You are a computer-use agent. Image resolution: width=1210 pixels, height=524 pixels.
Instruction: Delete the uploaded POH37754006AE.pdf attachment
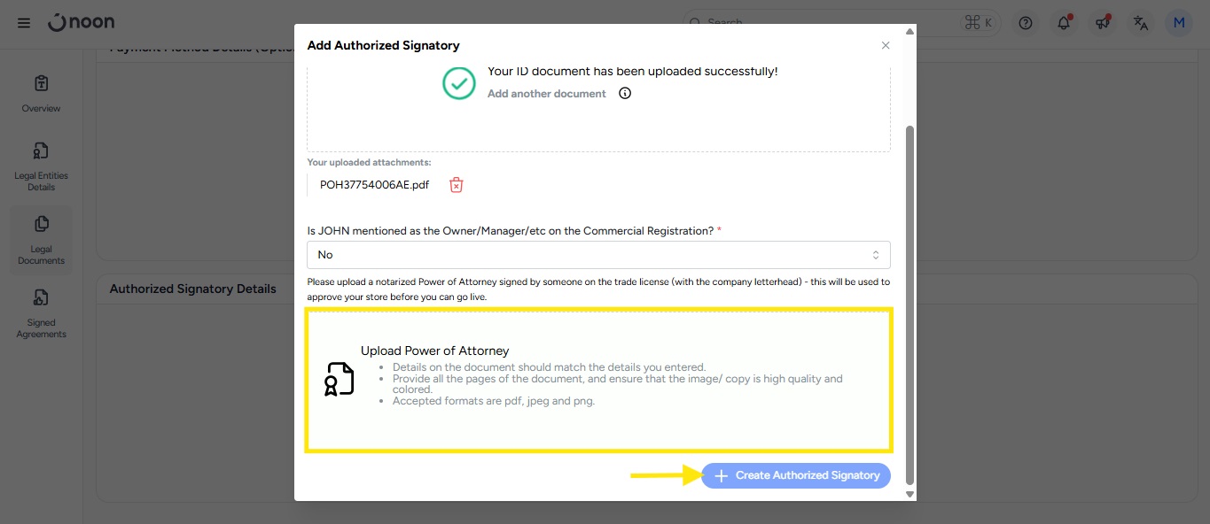[456, 185]
